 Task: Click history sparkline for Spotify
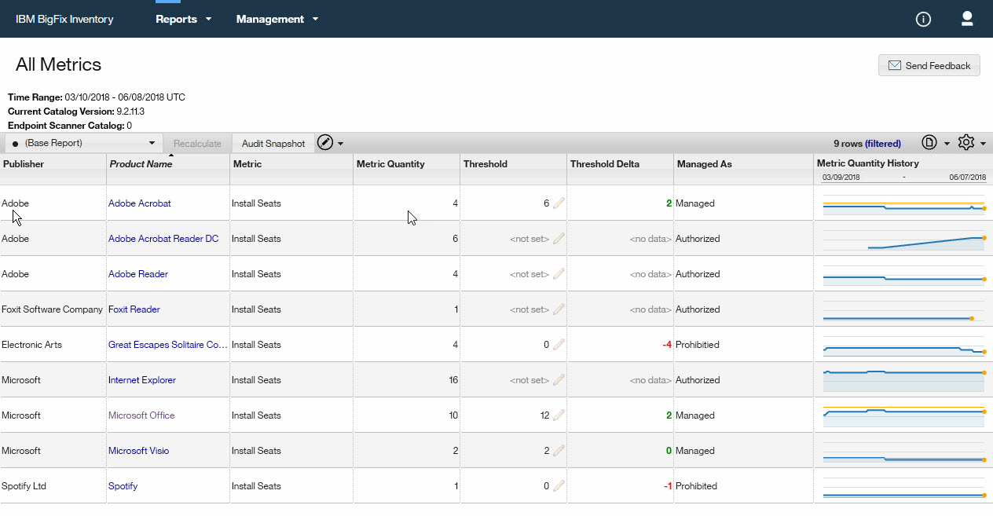[903, 489]
